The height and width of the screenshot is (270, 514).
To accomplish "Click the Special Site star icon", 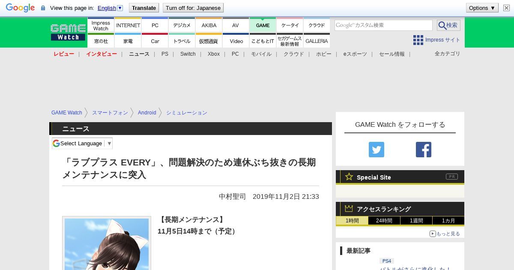I will (x=349, y=177).
